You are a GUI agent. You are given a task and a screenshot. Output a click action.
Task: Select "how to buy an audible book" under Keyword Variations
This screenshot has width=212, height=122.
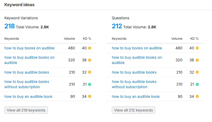pos(28,96)
